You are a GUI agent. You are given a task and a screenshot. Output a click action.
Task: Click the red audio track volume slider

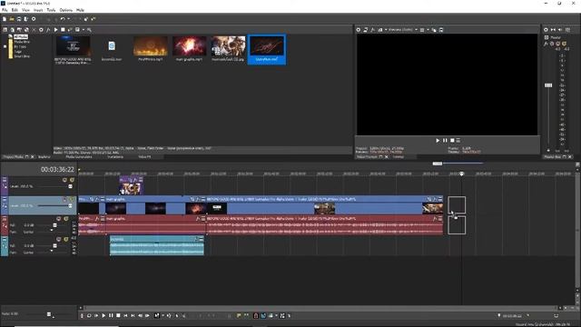coord(54,225)
